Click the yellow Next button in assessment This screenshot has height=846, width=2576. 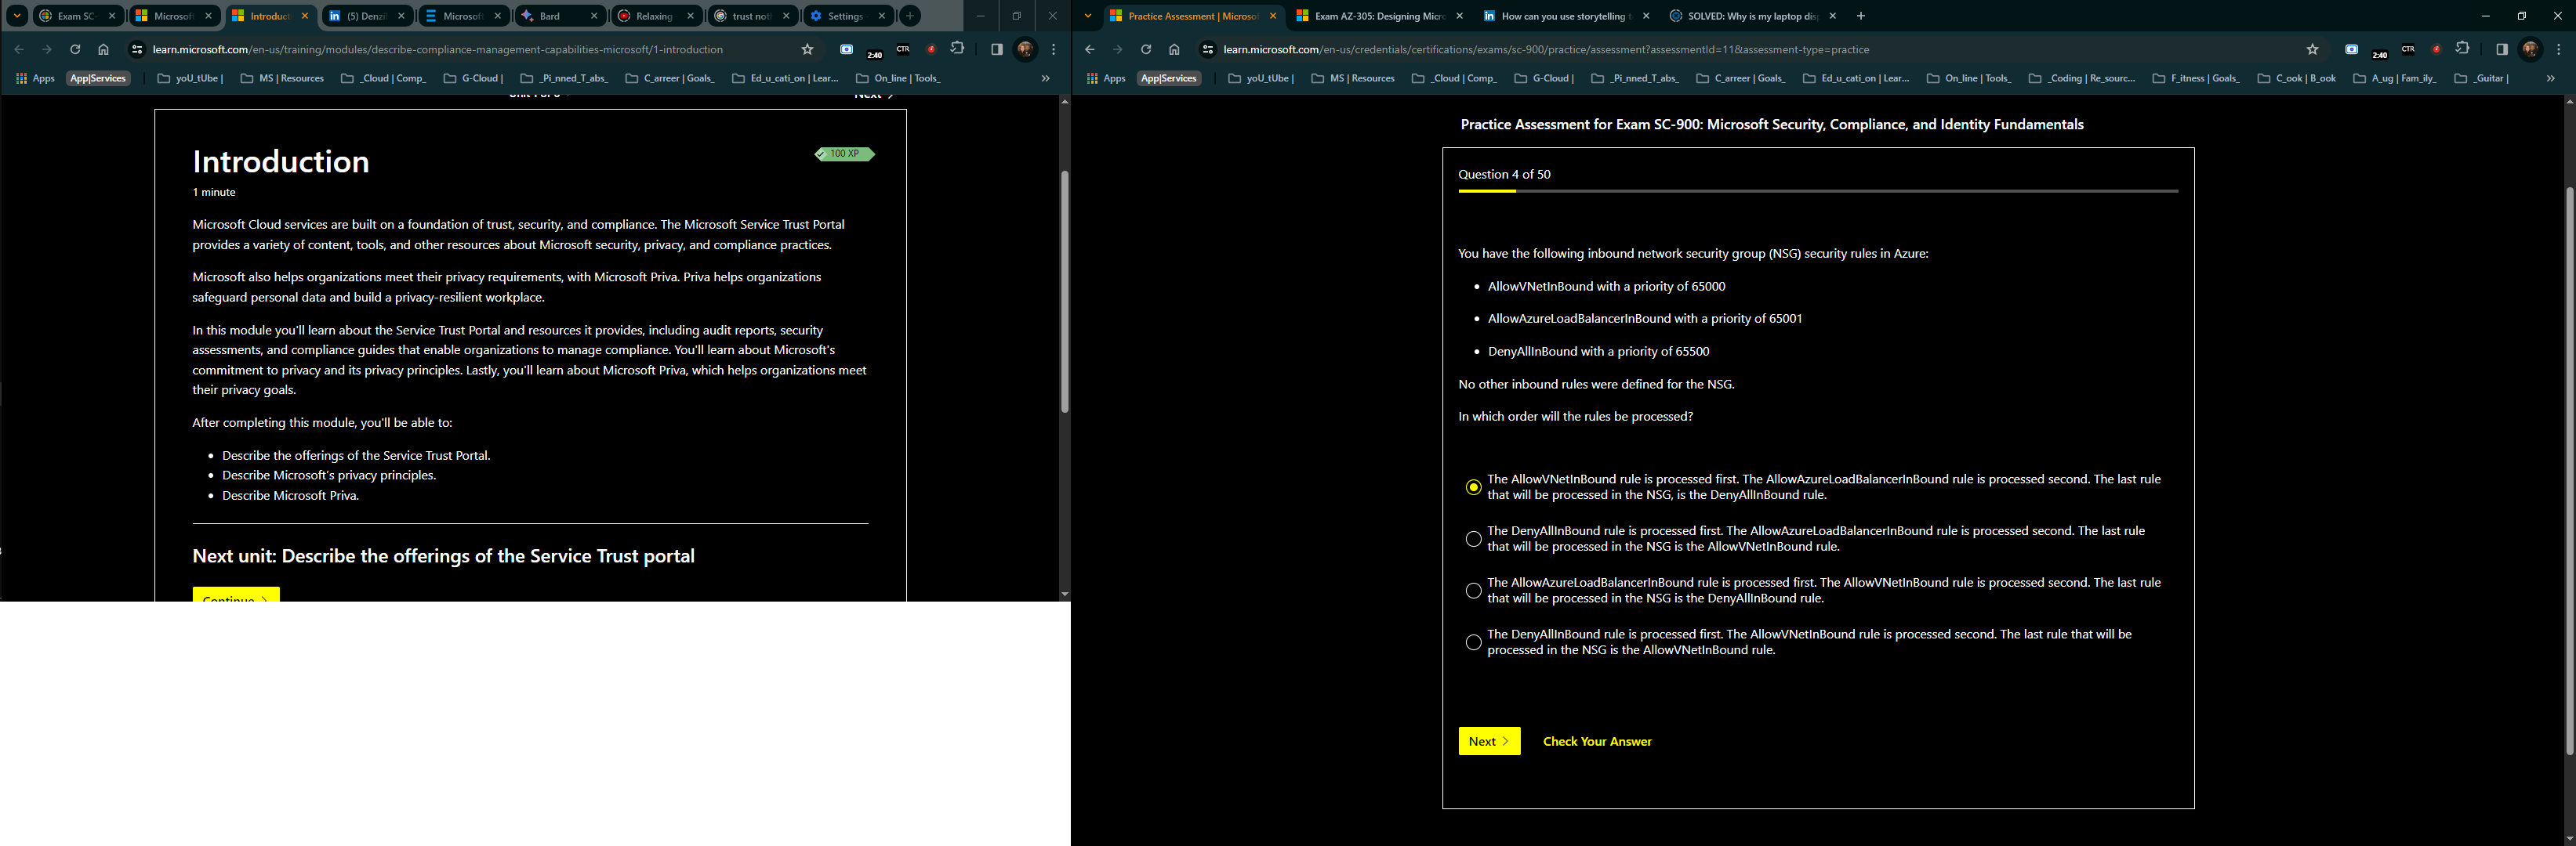click(1489, 741)
